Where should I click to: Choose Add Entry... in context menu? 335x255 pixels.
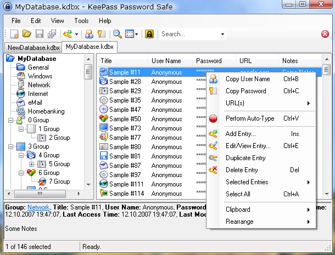point(261,134)
